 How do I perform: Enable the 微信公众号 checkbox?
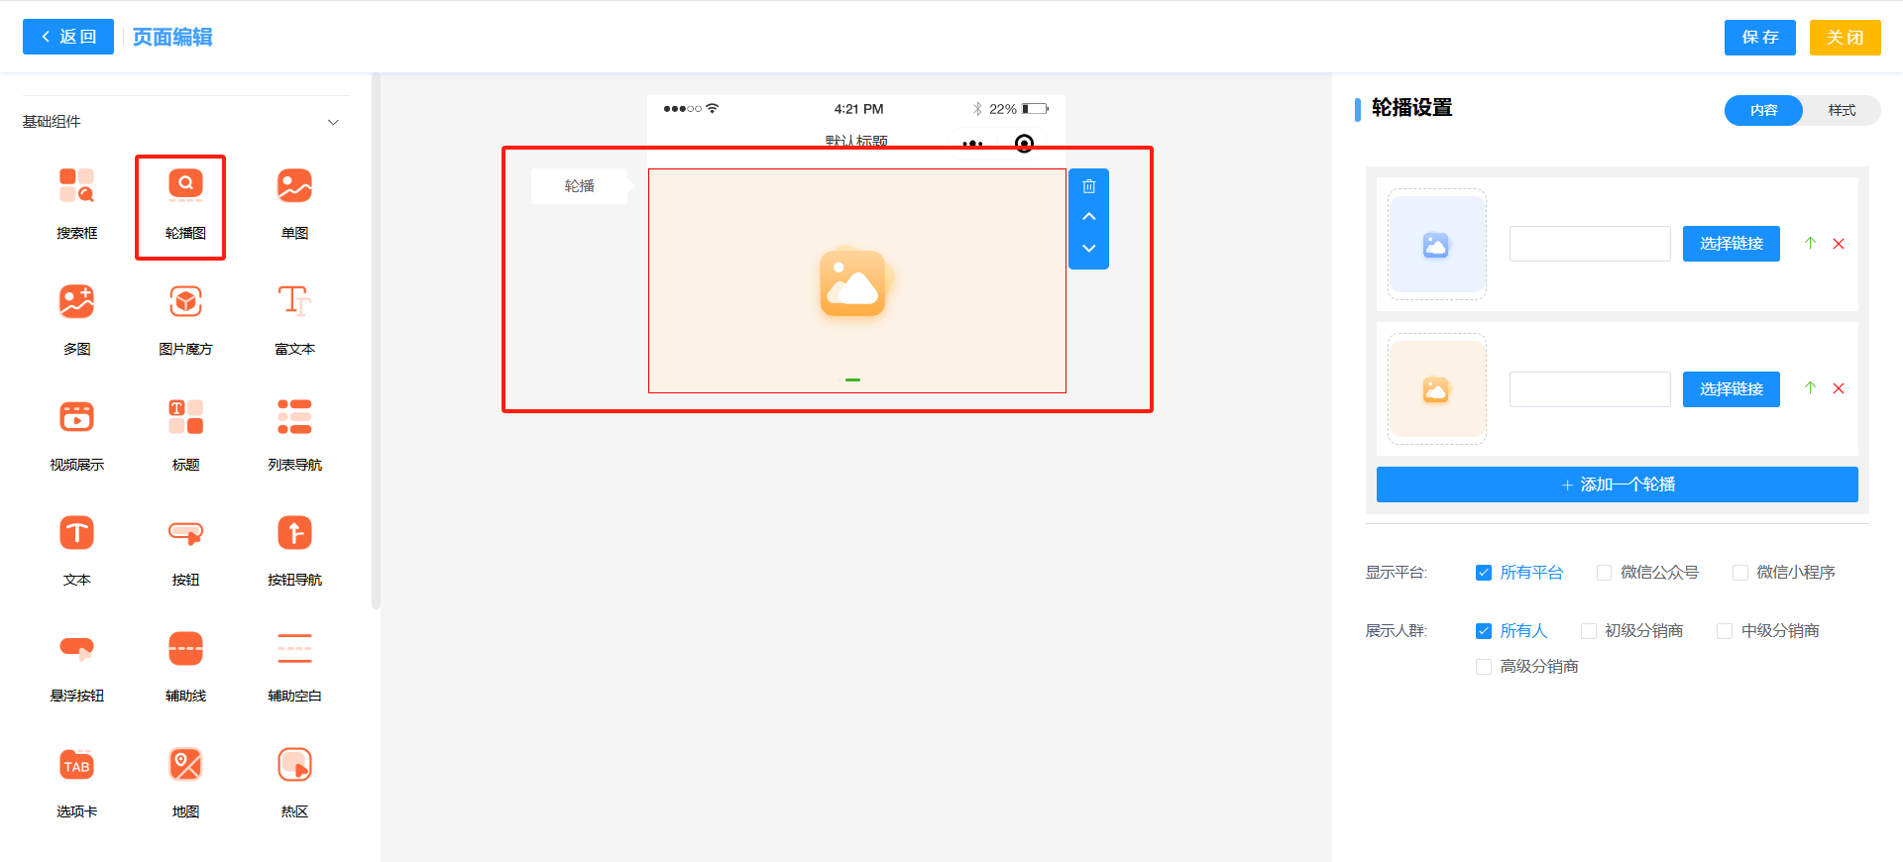point(1604,573)
